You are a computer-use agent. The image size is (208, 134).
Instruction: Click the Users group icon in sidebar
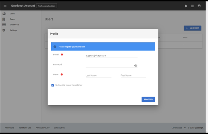[x=4, y=14]
